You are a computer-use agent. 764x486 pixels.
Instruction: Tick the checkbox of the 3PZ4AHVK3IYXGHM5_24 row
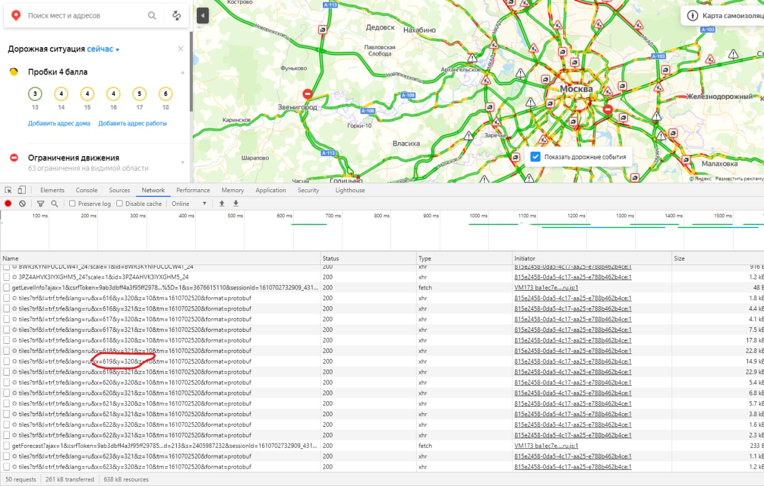7,276
